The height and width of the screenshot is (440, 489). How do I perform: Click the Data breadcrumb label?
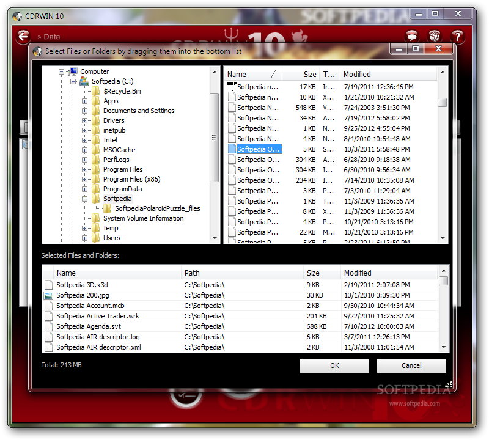pyautogui.click(x=52, y=37)
